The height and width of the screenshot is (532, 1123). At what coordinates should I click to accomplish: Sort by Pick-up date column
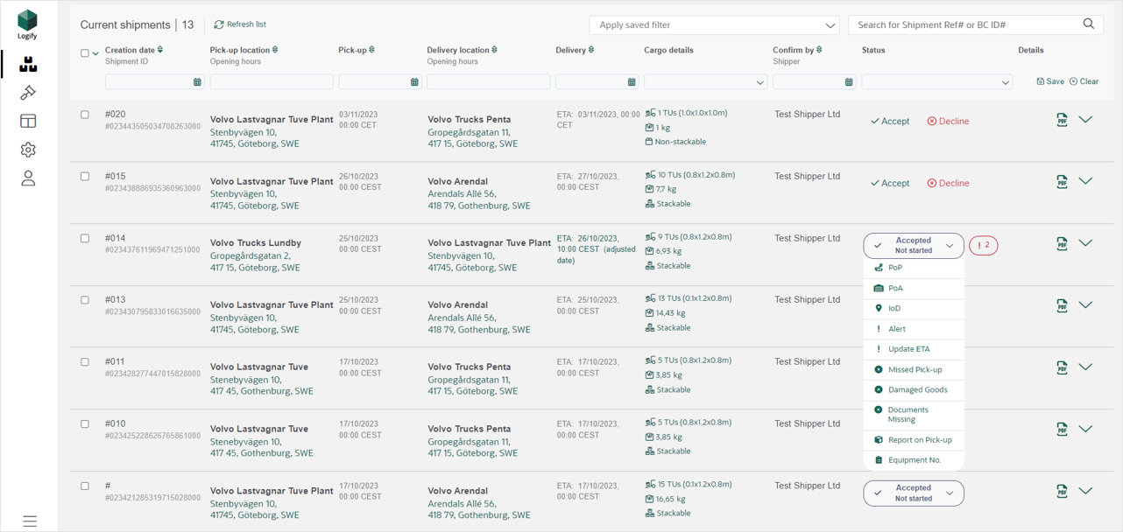372,50
